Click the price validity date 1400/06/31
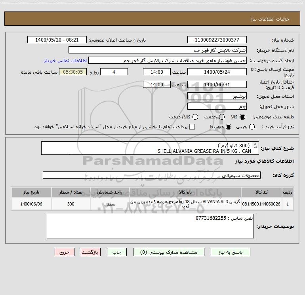 pos(217,84)
